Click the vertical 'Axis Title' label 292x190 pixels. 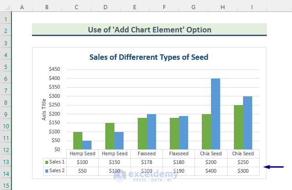[44, 110]
